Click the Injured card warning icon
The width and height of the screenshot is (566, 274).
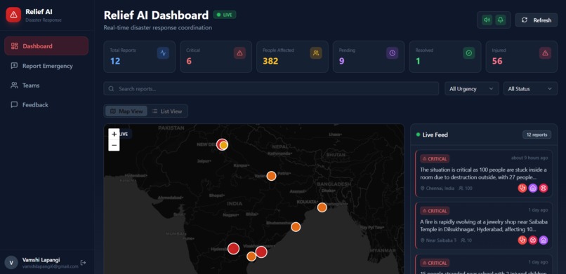(x=545, y=53)
